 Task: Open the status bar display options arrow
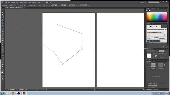tap(46, 90)
